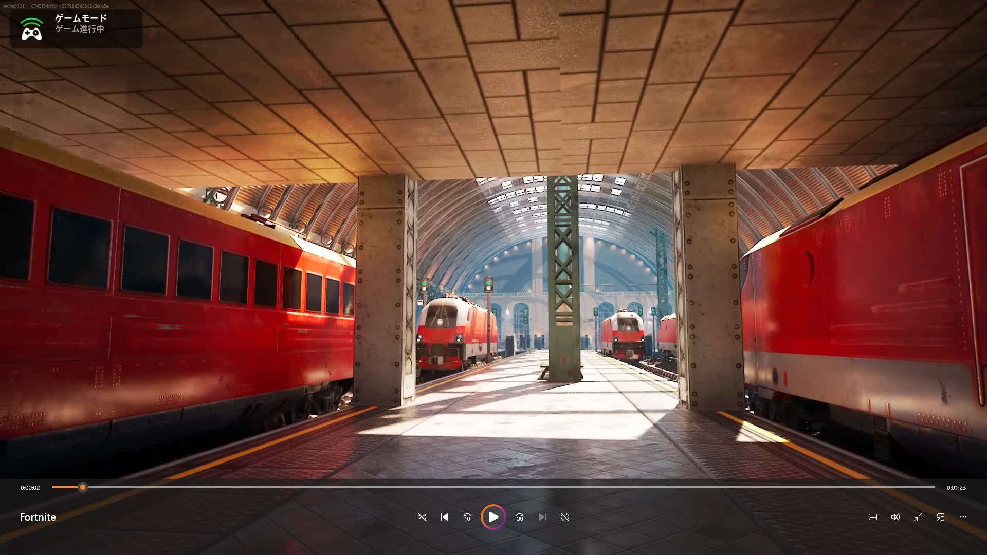Click the elapsed time 0:00:02 label

30,487
